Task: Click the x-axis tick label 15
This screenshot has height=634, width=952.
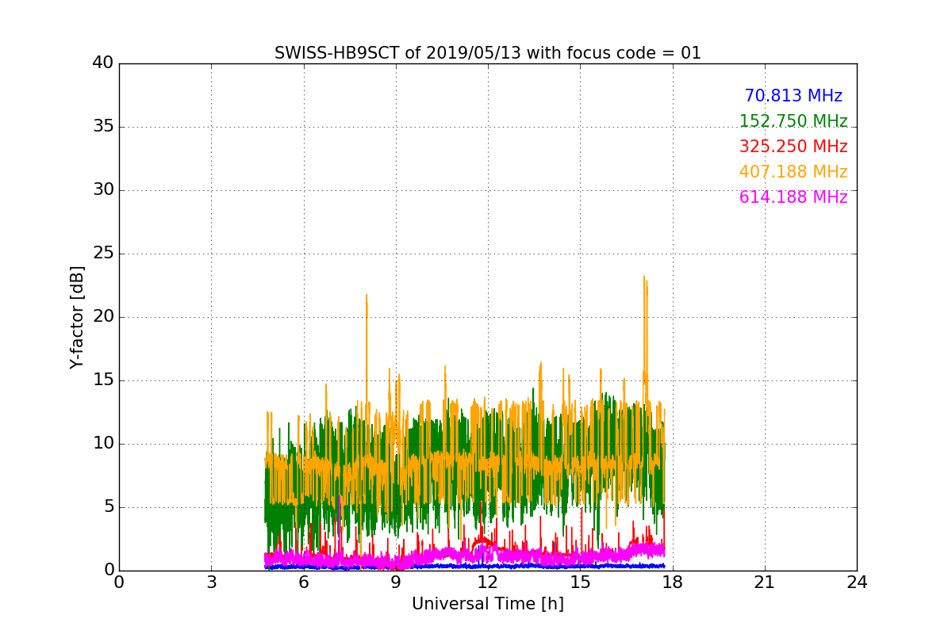Action: pos(580,582)
